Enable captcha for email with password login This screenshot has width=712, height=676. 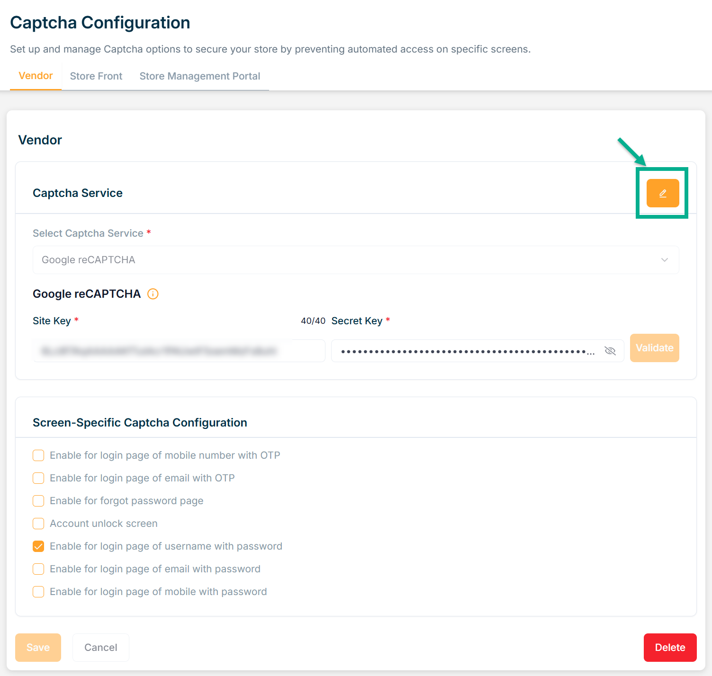38,569
